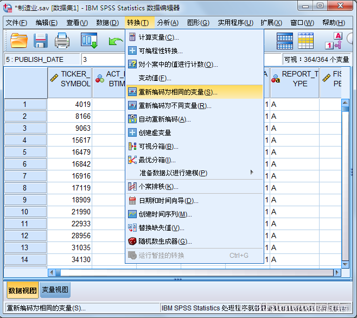The height and width of the screenshot is (318, 357).
Task: Open 窗口(W) menu
Action: 302,23
